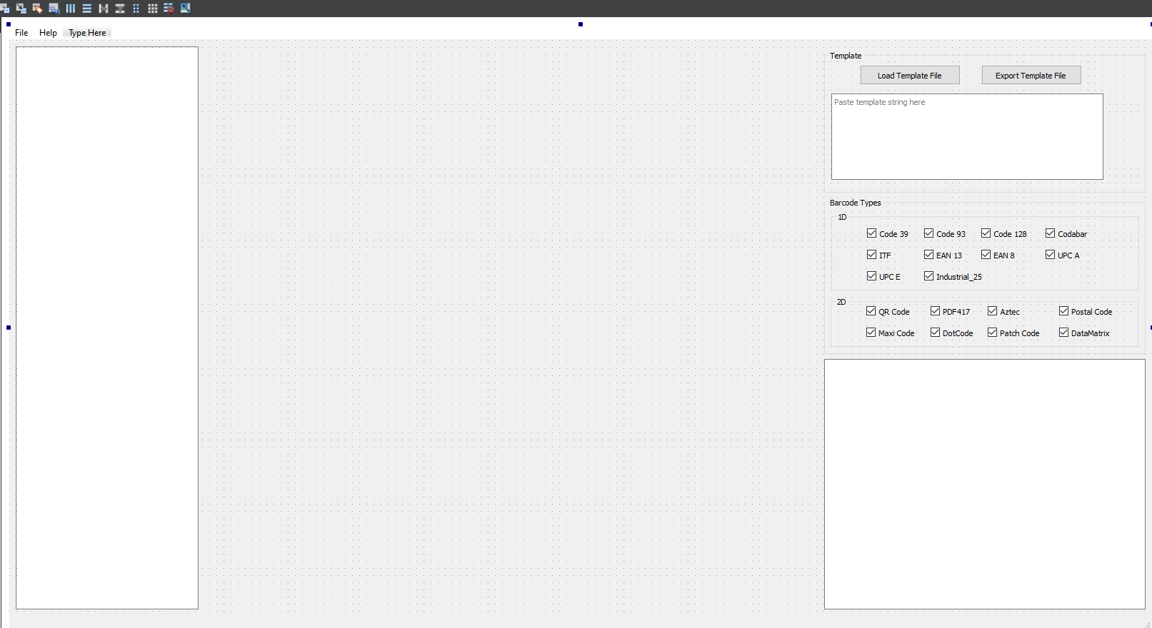Click the Type Here menu placeholder
This screenshot has width=1152, height=628.
point(87,33)
